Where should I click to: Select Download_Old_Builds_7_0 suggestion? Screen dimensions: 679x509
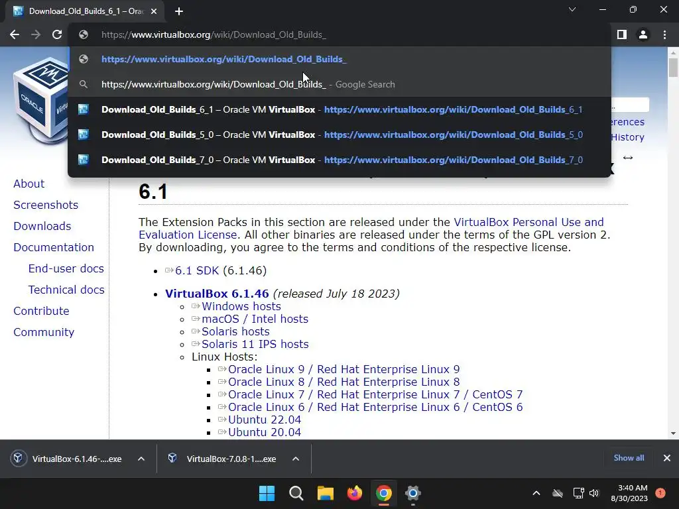(339, 160)
